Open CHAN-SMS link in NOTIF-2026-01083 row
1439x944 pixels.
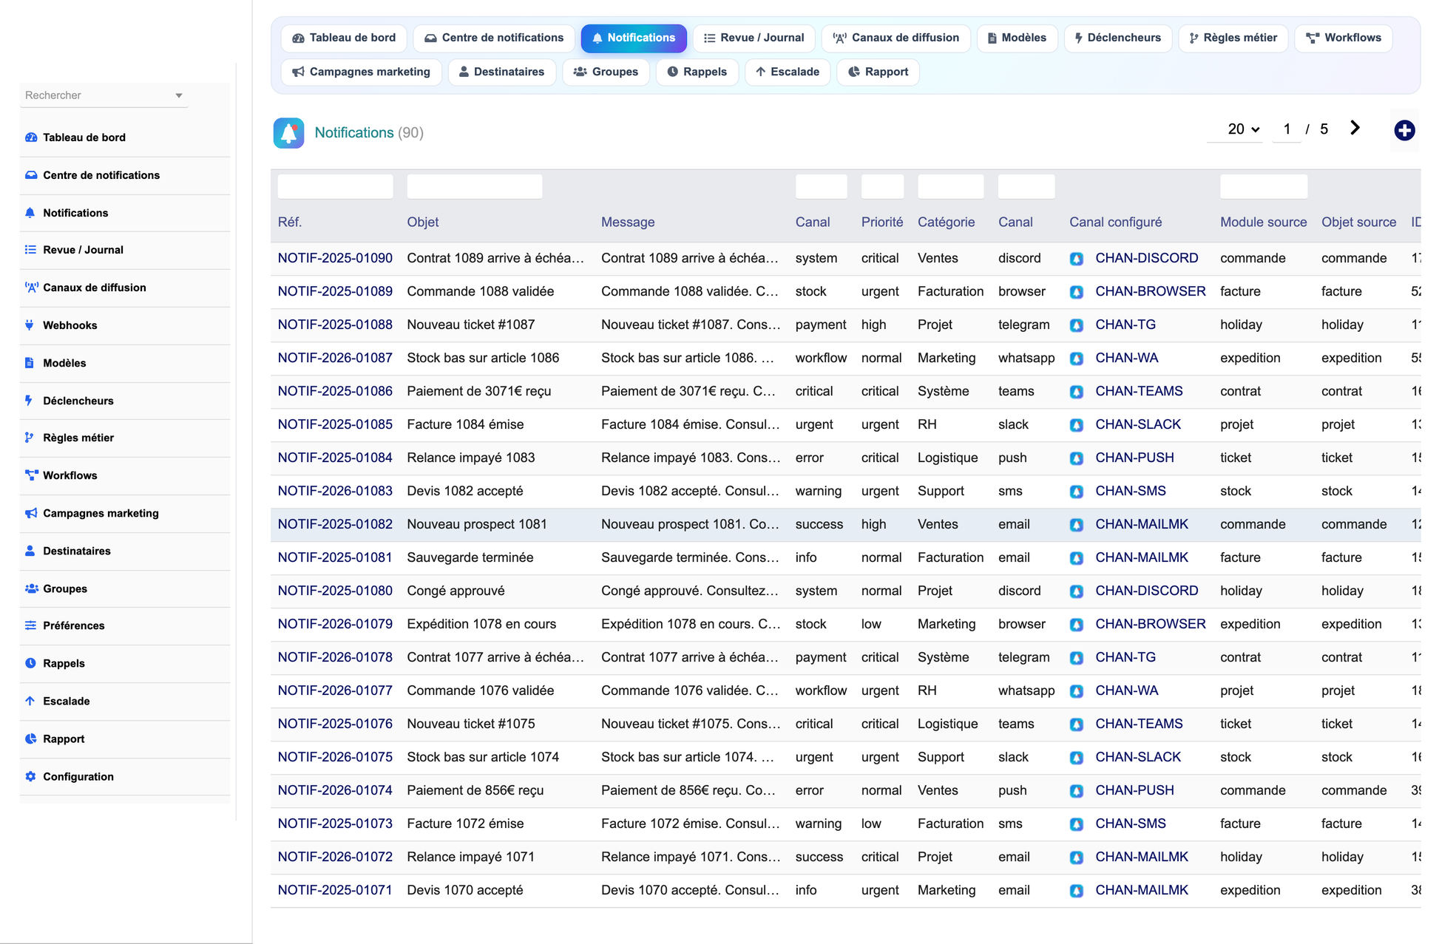point(1131,491)
